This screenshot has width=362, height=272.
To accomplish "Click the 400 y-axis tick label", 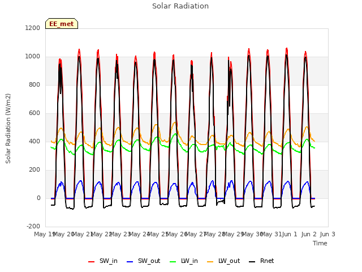I will [x=35, y=141].
